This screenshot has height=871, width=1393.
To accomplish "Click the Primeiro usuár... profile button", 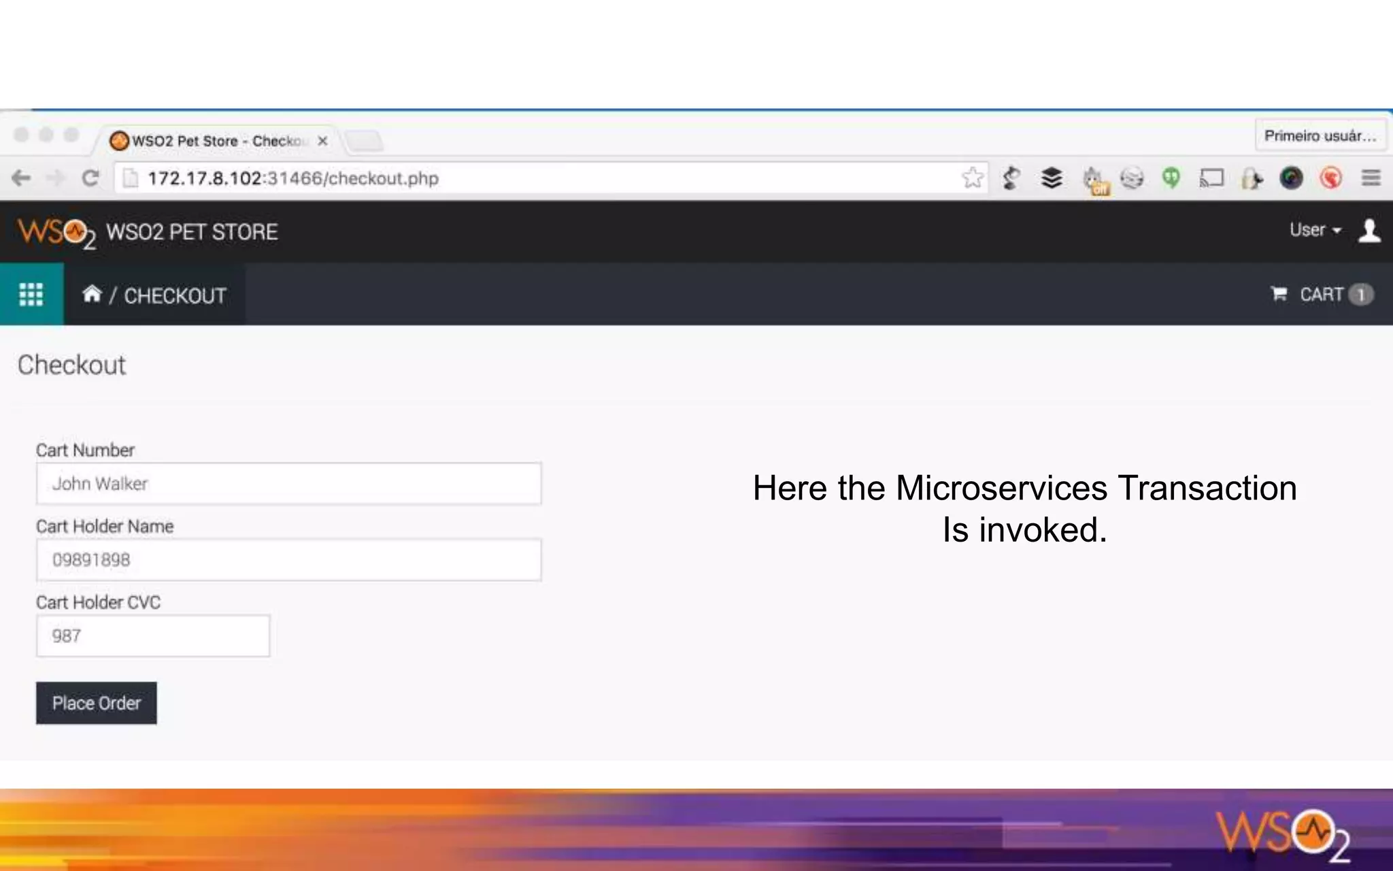I will pos(1320,135).
